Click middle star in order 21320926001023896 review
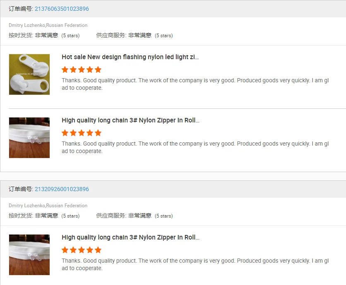The height and width of the screenshot is (285, 346). [82, 250]
